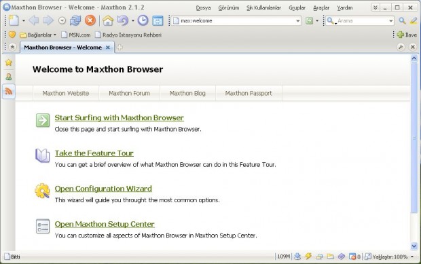Viewport: 421px width, 264px height.
Task: Open the Dosya menu
Action: pos(203,7)
